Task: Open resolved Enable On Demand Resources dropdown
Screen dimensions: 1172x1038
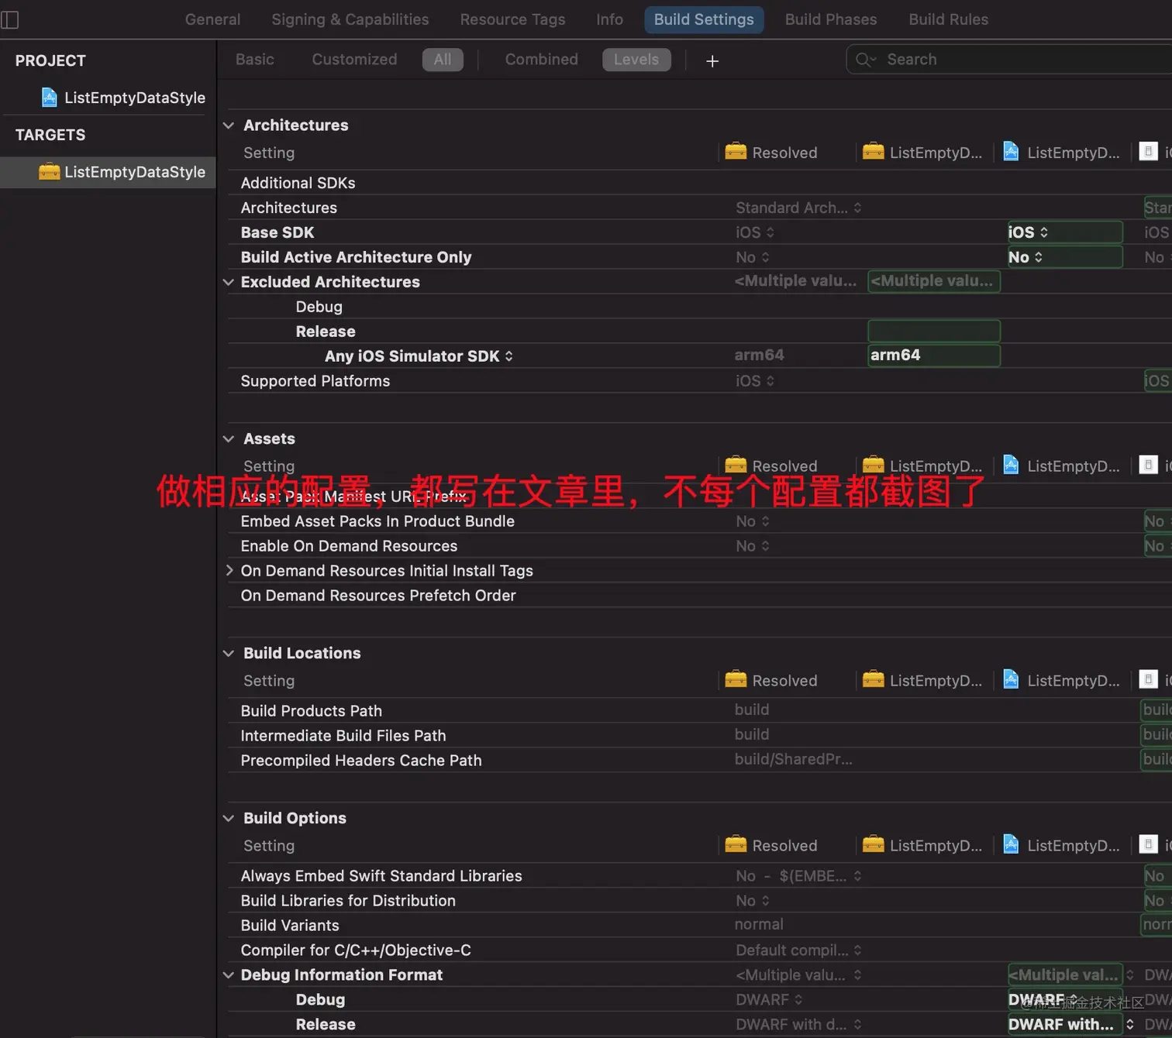Action: tap(753, 546)
